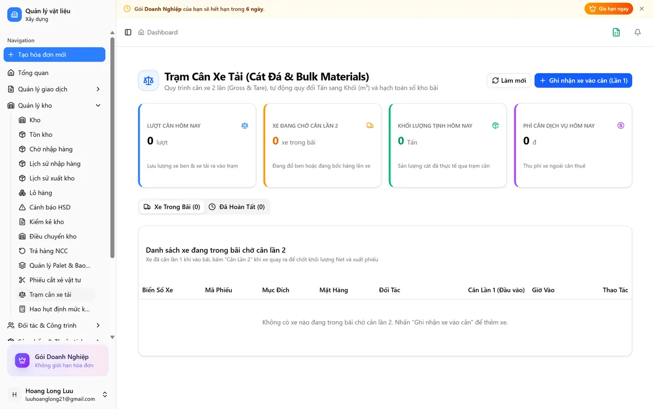Click the clock icon in expiry banner
654x409 pixels.
tap(128, 9)
